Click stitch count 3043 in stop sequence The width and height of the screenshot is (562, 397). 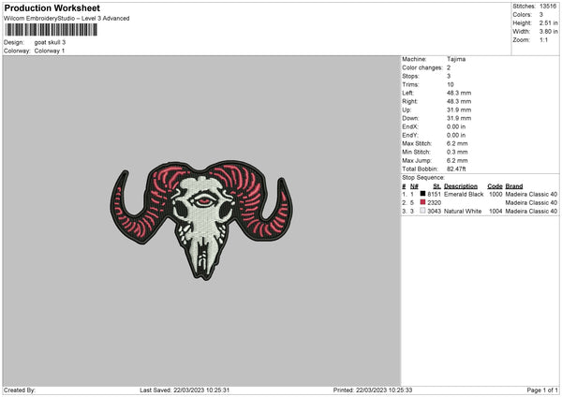[x=434, y=212]
